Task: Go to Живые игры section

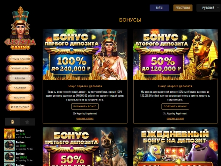Action: (20, 68)
